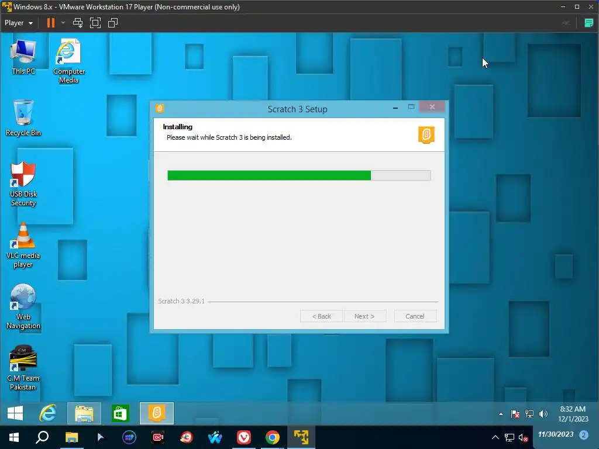
Task: Click the host date 11/30/2023
Action: click(x=556, y=434)
